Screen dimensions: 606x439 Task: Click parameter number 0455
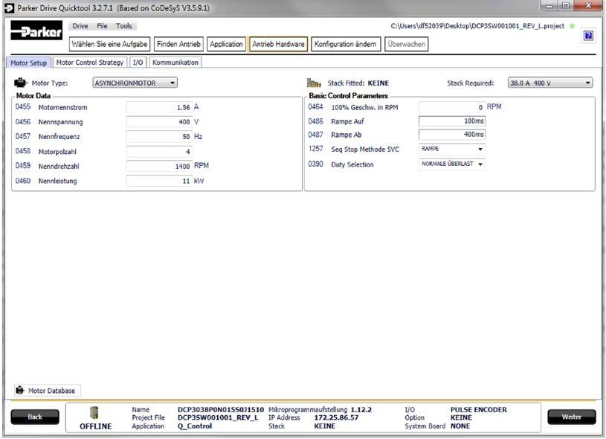pyautogui.click(x=23, y=106)
